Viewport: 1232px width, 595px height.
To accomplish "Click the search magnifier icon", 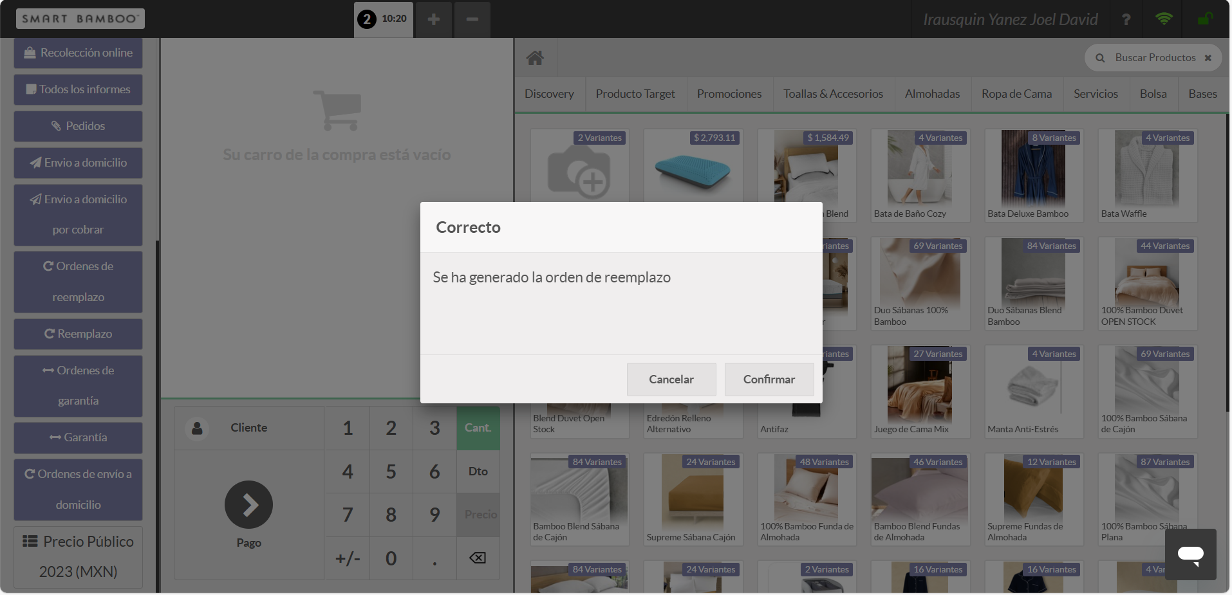I will click(x=1101, y=58).
